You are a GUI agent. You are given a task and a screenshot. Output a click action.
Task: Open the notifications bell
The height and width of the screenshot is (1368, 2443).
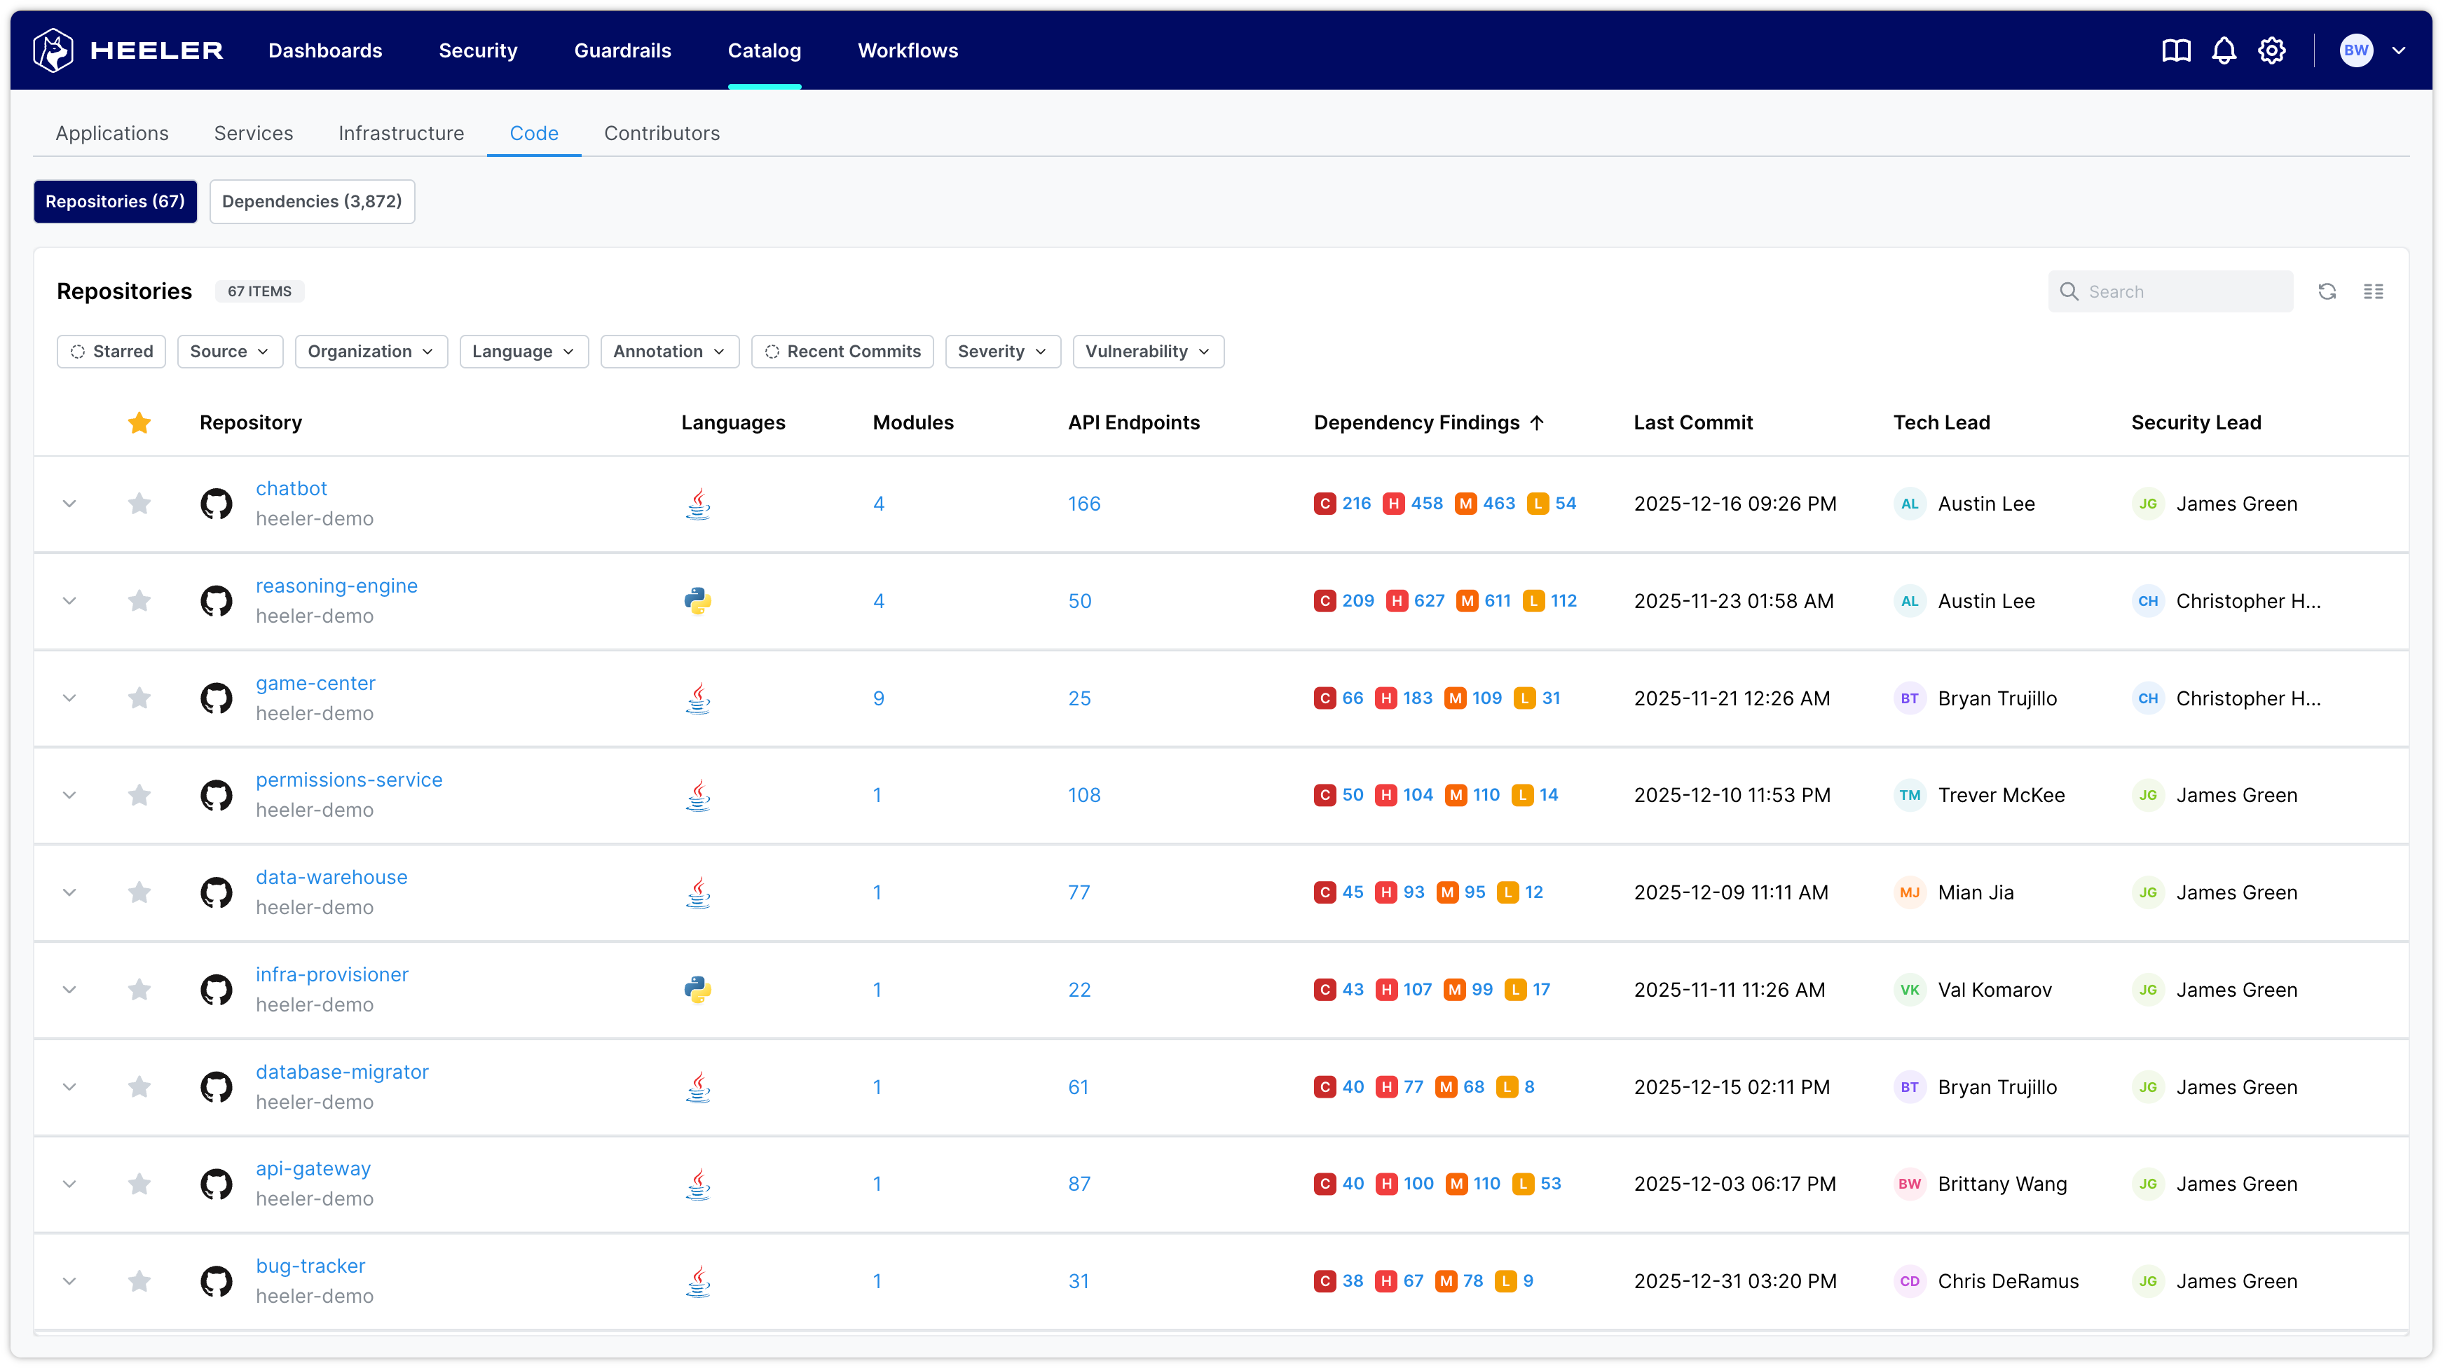2224,50
